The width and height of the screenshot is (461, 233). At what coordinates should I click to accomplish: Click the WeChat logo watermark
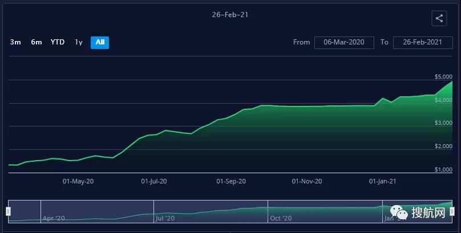point(403,213)
